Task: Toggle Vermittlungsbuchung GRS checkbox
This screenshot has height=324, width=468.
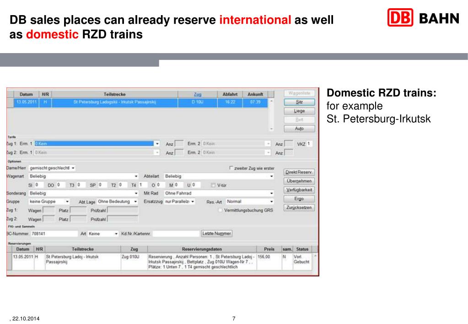Action: click(220, 210)
